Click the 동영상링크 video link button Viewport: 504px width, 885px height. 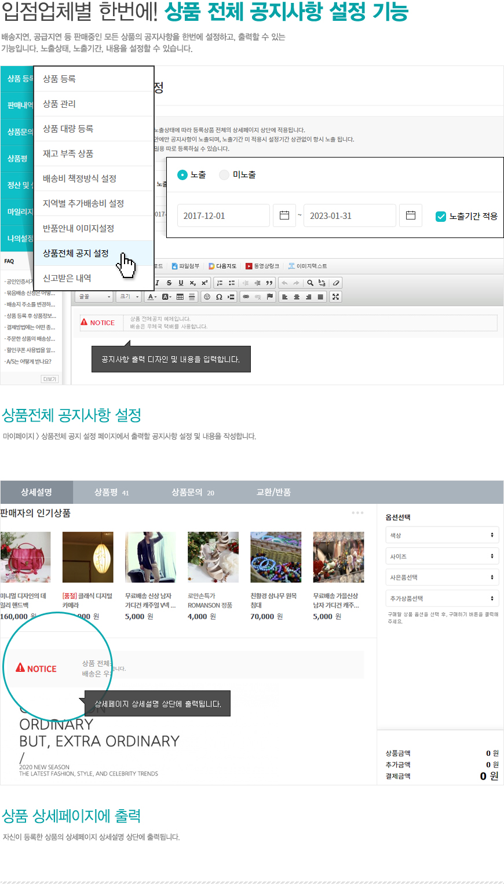[262, 266]
